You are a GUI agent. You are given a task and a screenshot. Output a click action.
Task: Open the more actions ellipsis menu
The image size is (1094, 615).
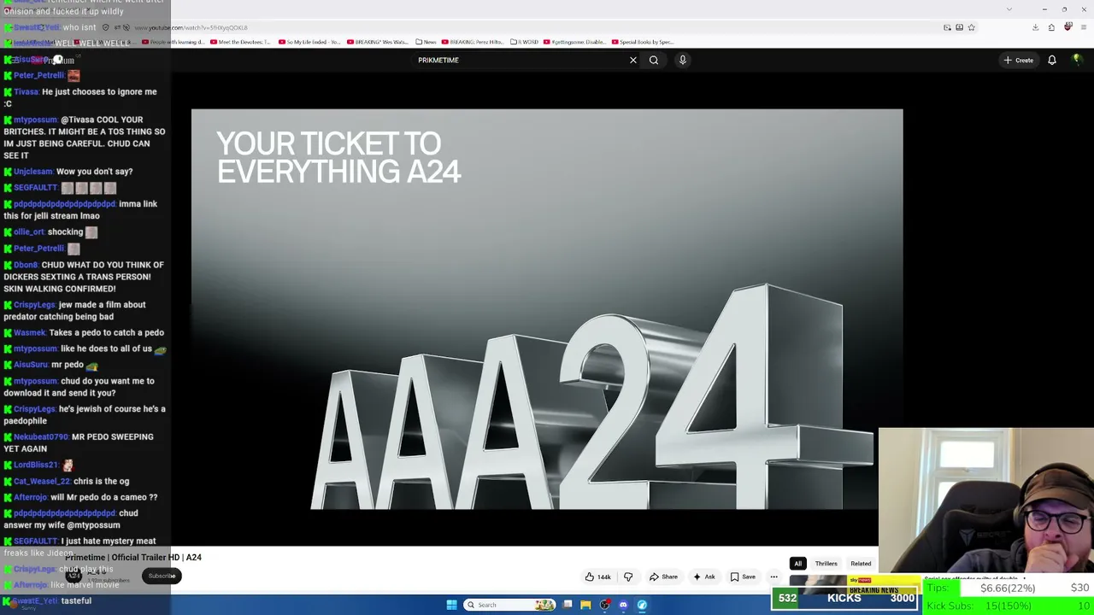[x=774, y=577]
